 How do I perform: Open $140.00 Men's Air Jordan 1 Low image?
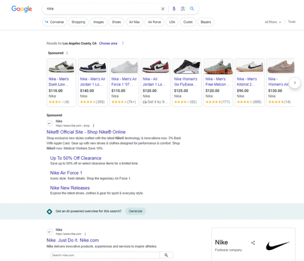[93, 67]
